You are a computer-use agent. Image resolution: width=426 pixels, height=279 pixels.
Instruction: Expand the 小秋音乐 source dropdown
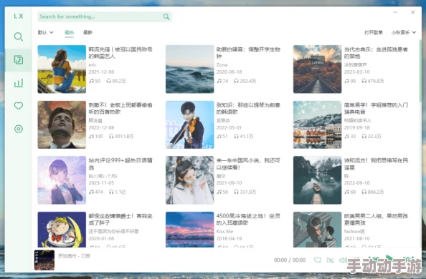(404, 32)
